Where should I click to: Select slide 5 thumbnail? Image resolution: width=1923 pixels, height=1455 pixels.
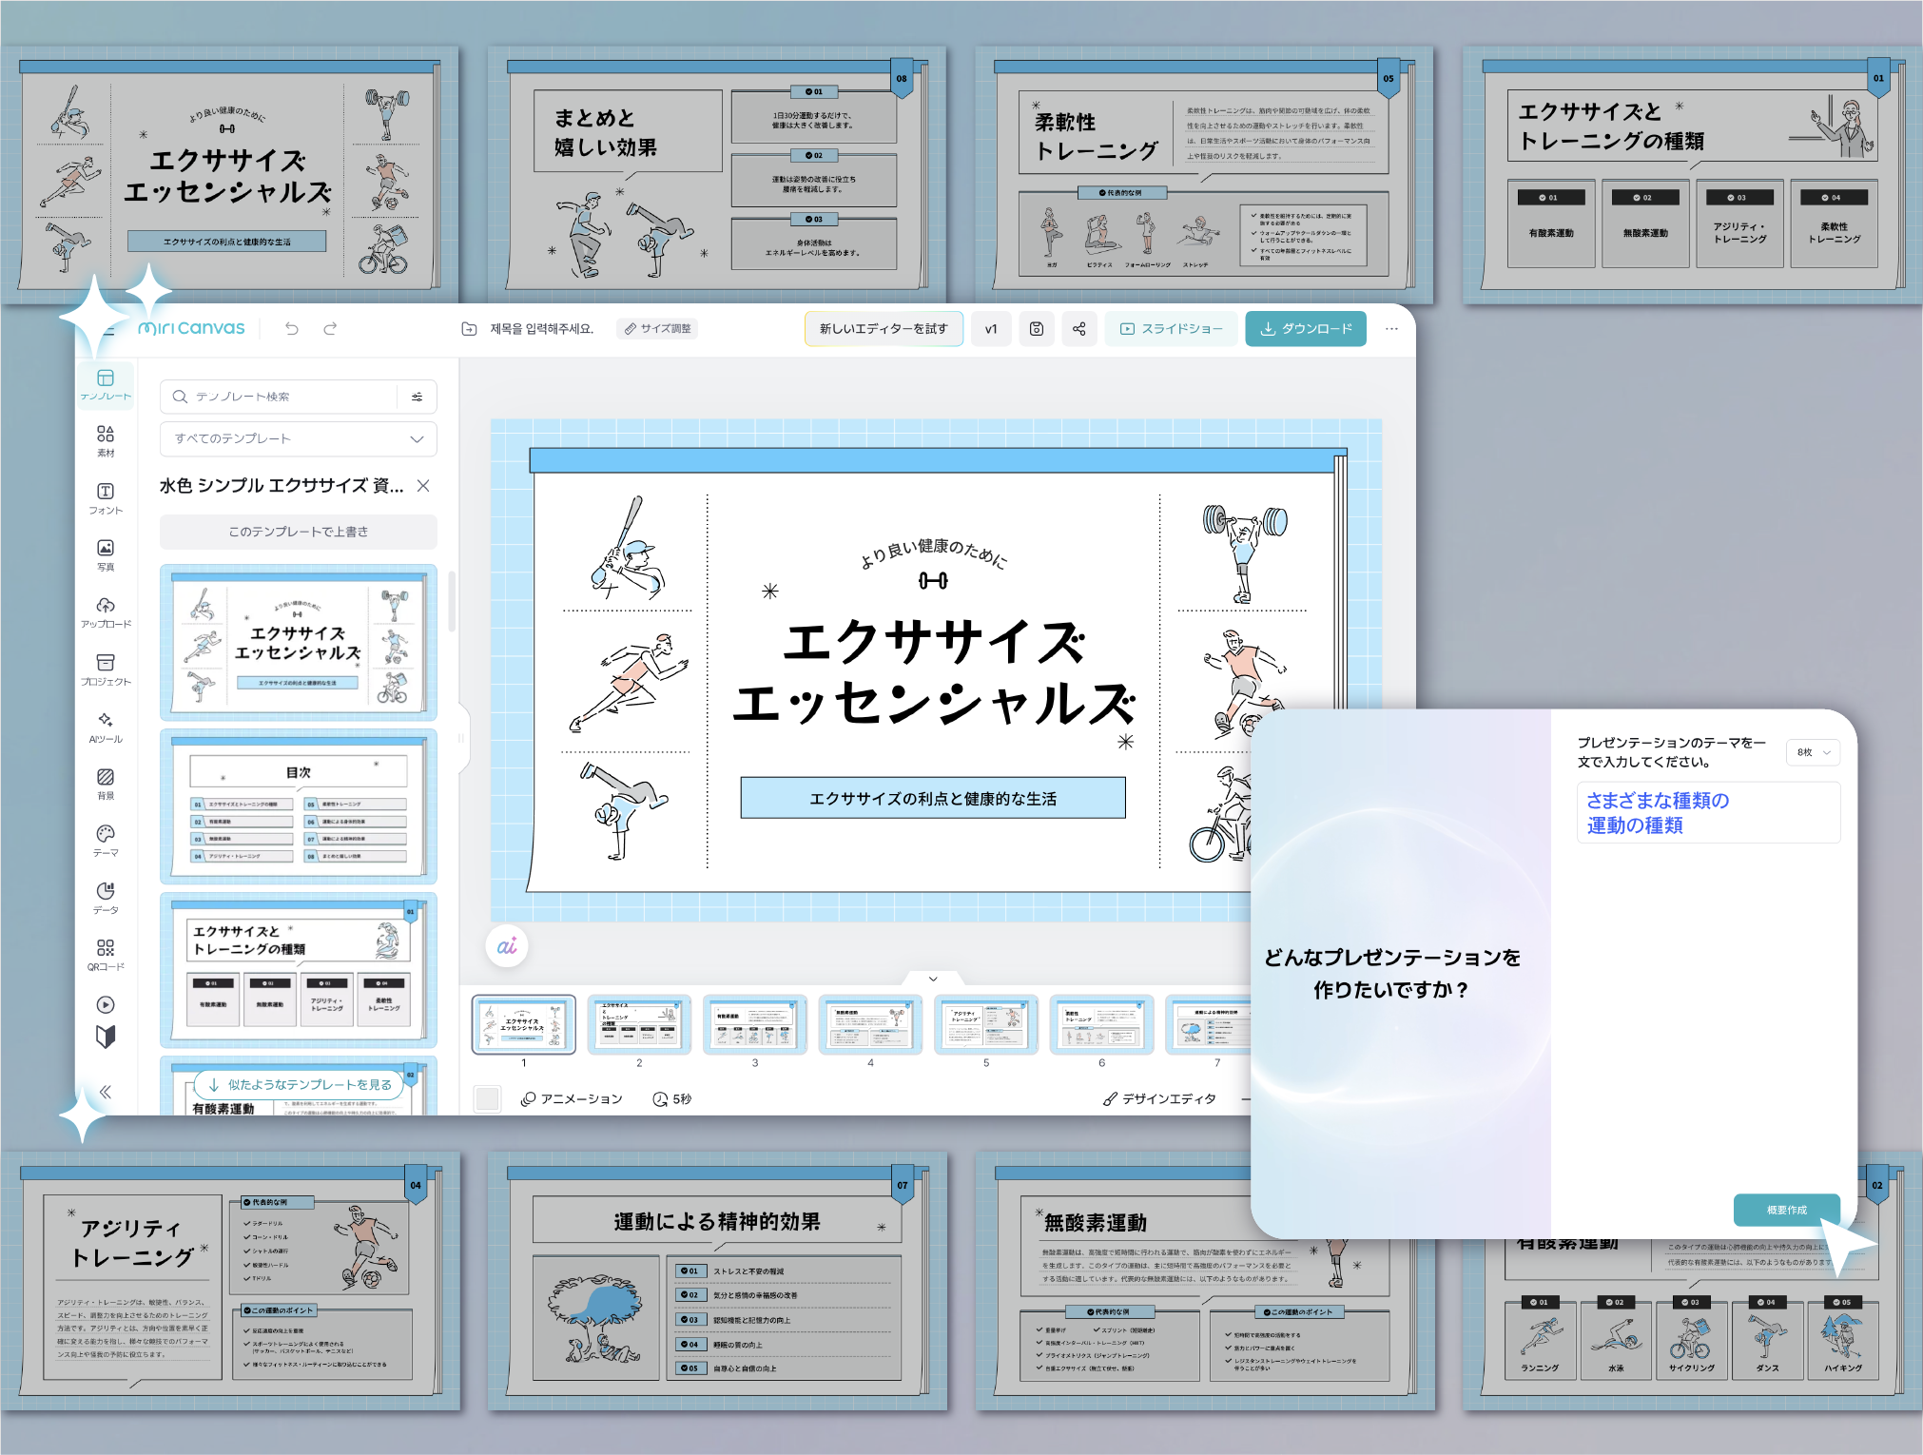tap(986, 1024)
